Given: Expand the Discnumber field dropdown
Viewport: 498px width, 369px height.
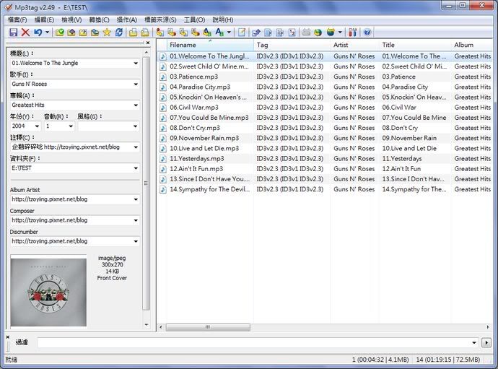Looking at the screenshot, I should 136,242.
